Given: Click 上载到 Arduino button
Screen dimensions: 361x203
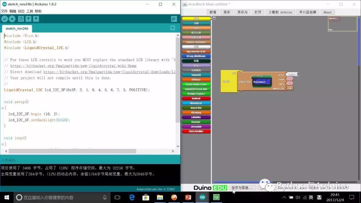Looking at the screenshot, I should [280, 12].
